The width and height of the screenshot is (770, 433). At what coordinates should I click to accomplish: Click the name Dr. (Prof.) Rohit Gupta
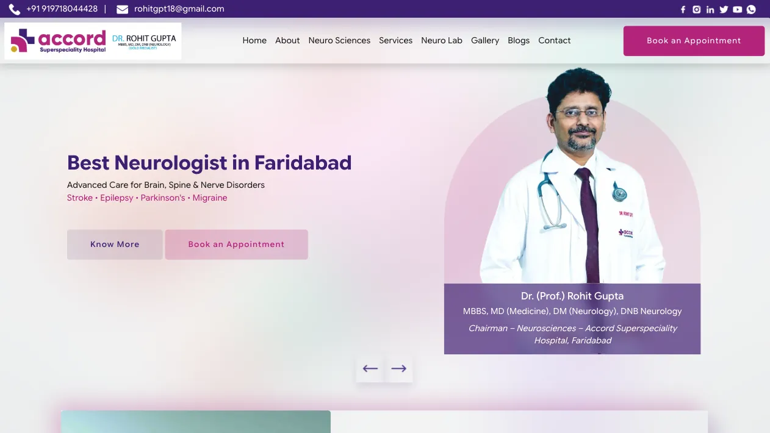coord(572,296)
